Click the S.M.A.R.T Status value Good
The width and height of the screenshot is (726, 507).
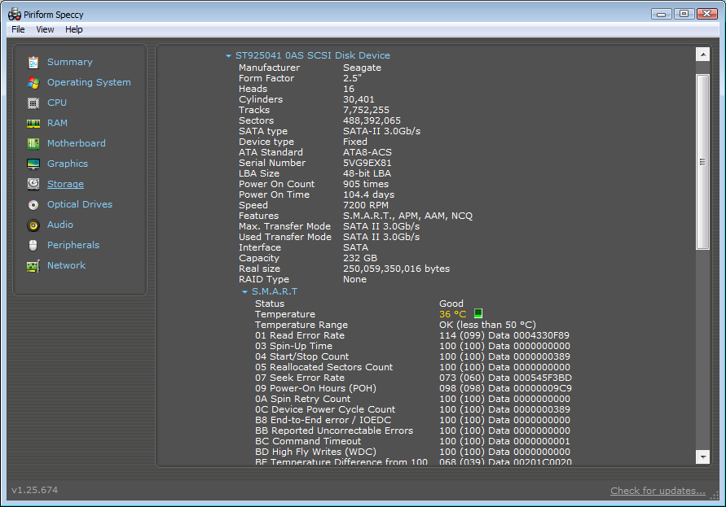click(451, 304)
